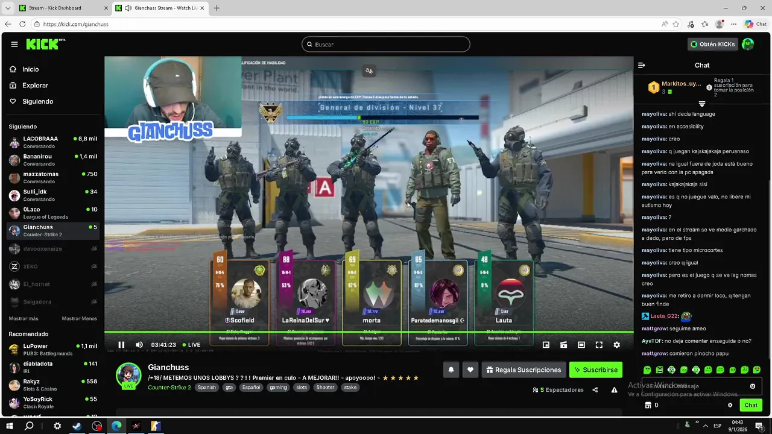Open Bananirou channel

point(52,160)
